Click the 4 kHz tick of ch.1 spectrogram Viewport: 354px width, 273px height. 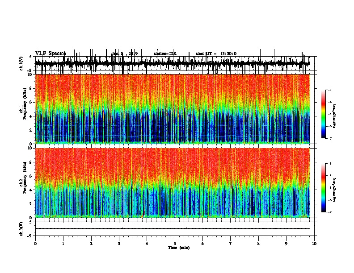coord(31,116)
